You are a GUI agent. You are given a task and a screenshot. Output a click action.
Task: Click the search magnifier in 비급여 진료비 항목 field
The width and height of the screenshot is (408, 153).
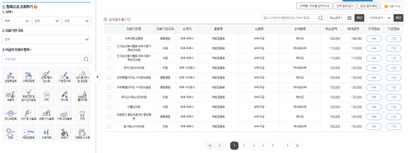click(86, 59)
